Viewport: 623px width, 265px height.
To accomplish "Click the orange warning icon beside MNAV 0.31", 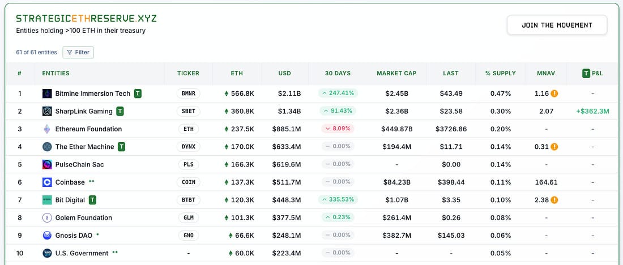I will coord(554,147).
